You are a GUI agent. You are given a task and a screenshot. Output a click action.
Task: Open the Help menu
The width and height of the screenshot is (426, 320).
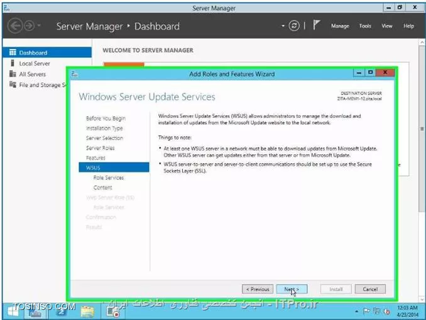pos(408,26)
